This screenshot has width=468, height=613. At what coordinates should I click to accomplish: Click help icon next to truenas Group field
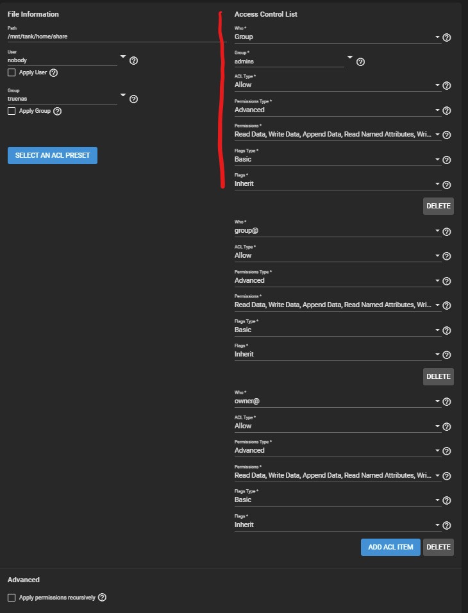point(134,99)
